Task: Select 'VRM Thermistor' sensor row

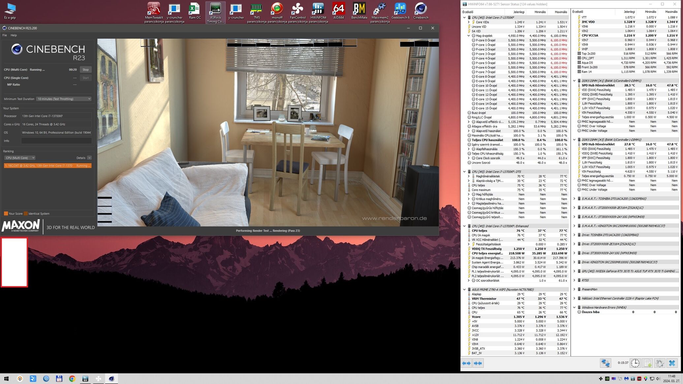Action: click(x=515, y=299)
